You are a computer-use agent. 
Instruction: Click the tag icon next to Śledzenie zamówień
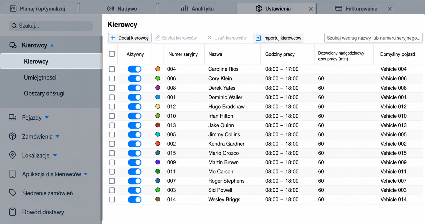point(13,193)
